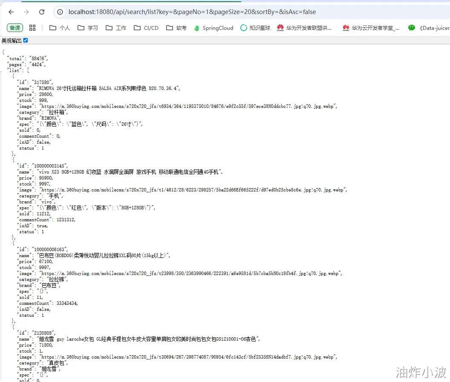Click the image URL ending 5bf25358N14dadbf7
This screenshot has width=450, height=382.
[188, 357]
